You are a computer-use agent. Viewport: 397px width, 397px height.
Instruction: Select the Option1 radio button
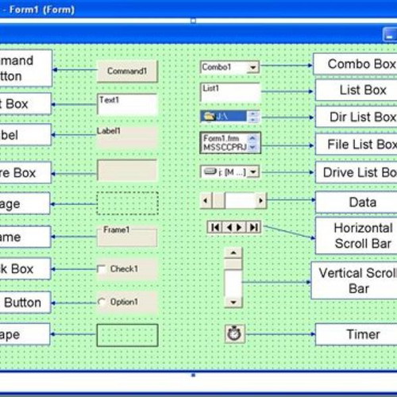102,302
